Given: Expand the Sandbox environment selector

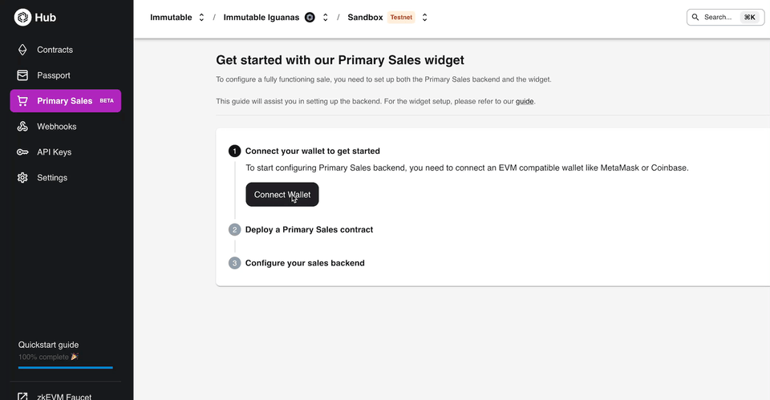Looking at the screenshot, I should (424, 17).
